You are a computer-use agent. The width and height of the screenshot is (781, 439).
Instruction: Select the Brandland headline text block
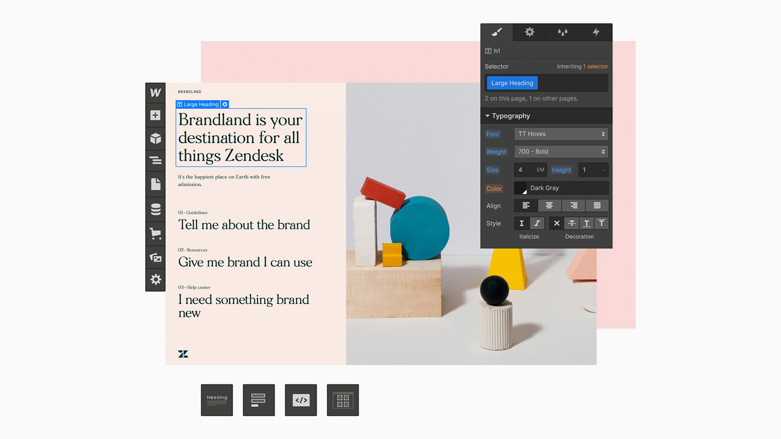241,137
